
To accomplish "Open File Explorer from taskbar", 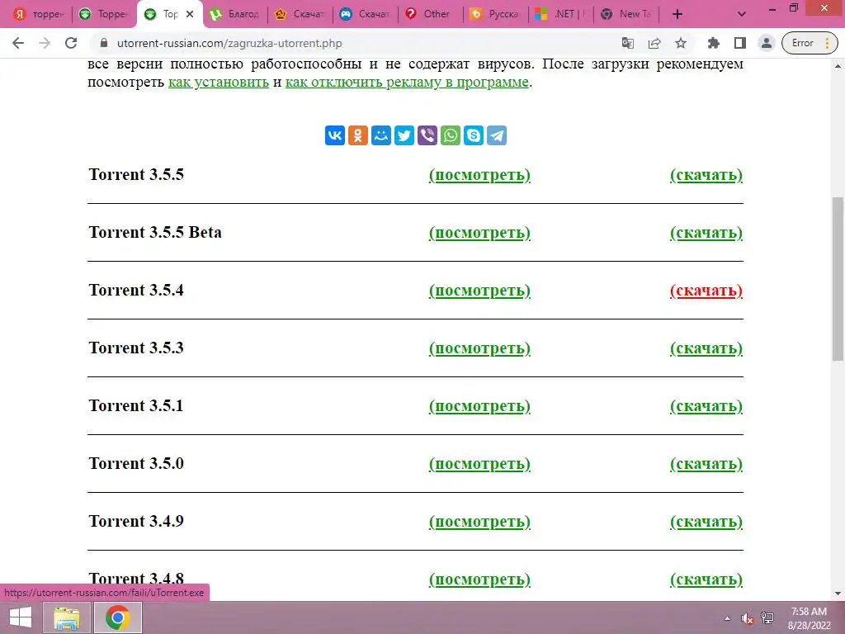I will click(x=67, y=617).
